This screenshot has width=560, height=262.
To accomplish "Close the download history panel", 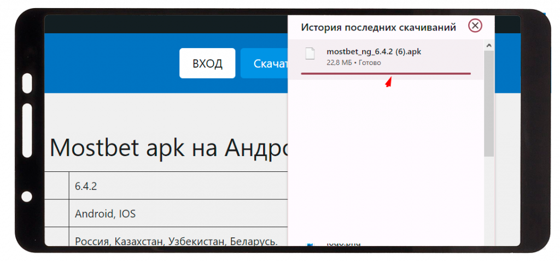I will pos(475,26).
